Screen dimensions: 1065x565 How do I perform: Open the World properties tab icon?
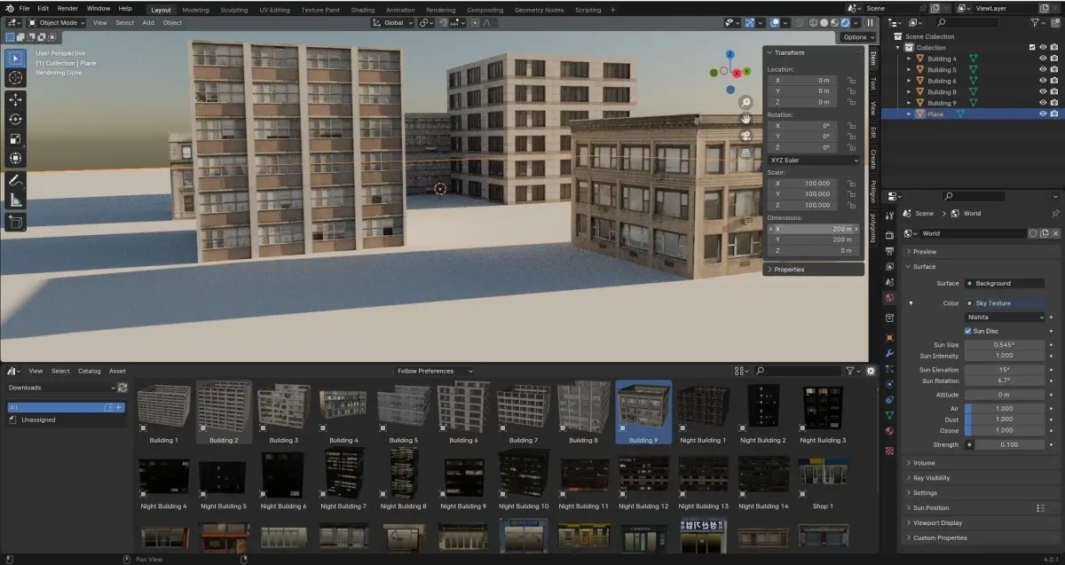889,297
